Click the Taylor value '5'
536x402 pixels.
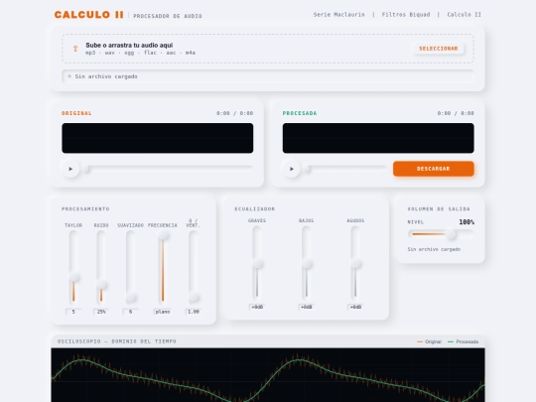click(x=73, y=312)
